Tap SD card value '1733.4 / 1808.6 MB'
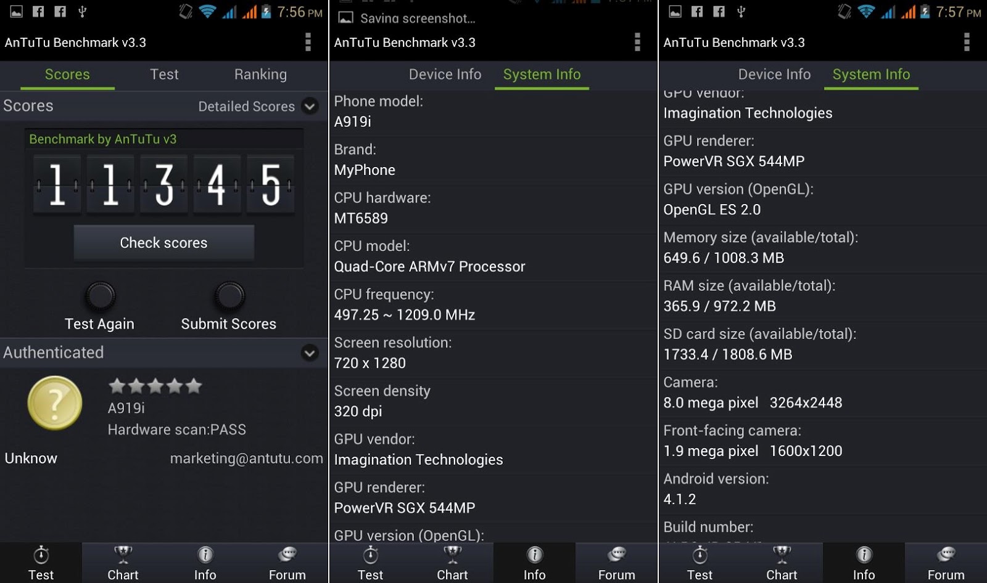987x583 pixels. 728,354
